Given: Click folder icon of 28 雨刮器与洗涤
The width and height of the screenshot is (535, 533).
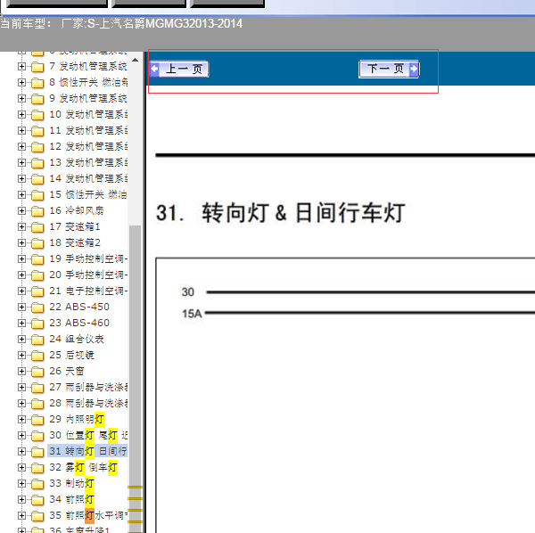Looking at the screenshot, I should (37, 404).
